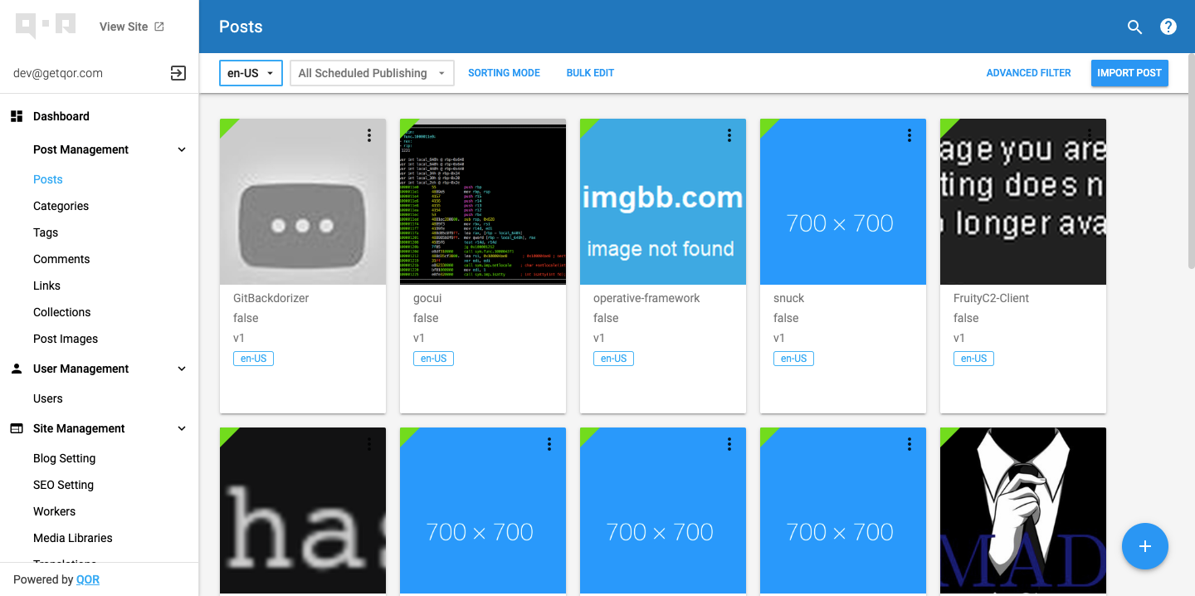
Task: Click the QOR logo icon
Action: (46, 26)
